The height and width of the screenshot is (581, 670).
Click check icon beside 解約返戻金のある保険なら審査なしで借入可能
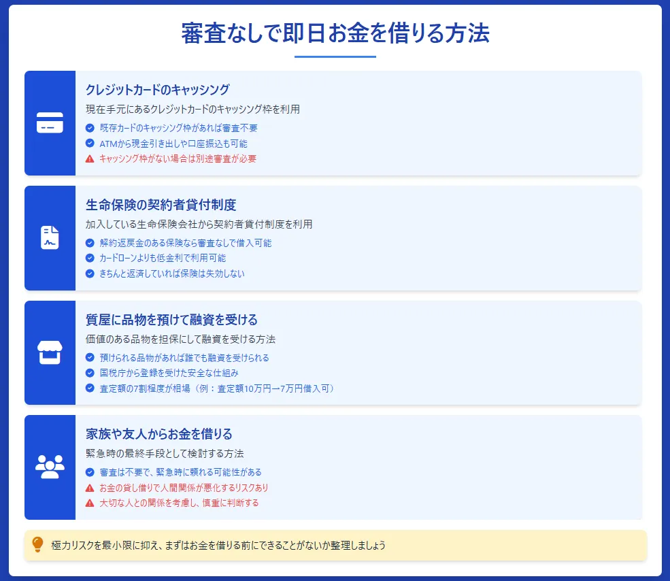pos(90,243)
